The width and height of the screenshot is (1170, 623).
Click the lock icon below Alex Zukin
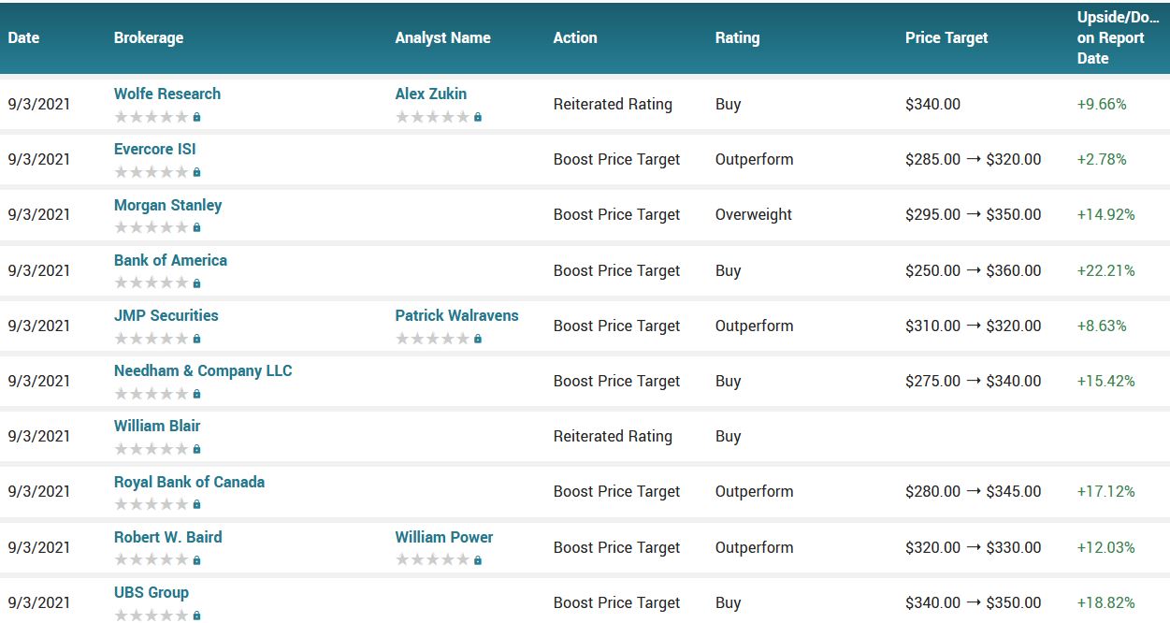point(478,118)
